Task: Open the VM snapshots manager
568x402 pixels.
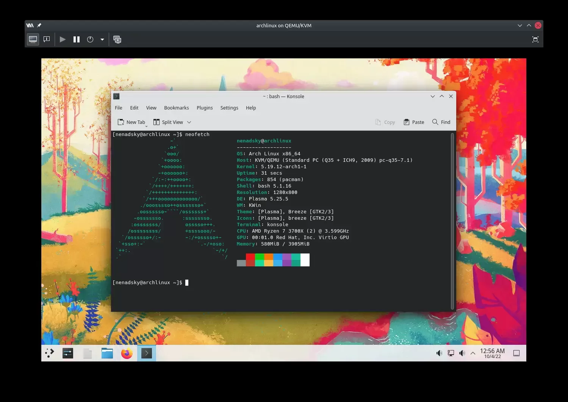Action: (x=117, y=39)
